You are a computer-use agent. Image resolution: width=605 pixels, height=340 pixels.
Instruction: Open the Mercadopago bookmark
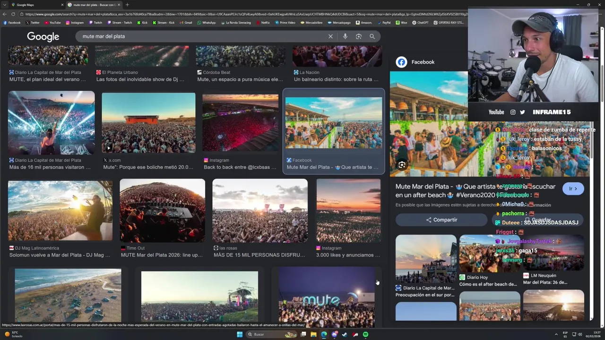coord(339,22)
